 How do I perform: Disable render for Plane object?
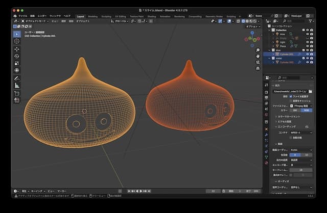[x=312, y=46]
